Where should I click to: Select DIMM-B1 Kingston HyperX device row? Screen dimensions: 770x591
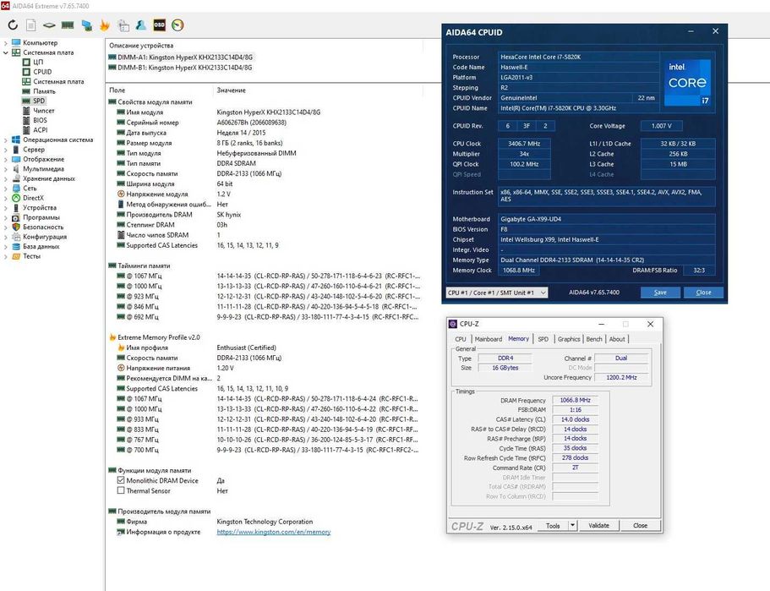pyautogui.click(x=180, y=68)
